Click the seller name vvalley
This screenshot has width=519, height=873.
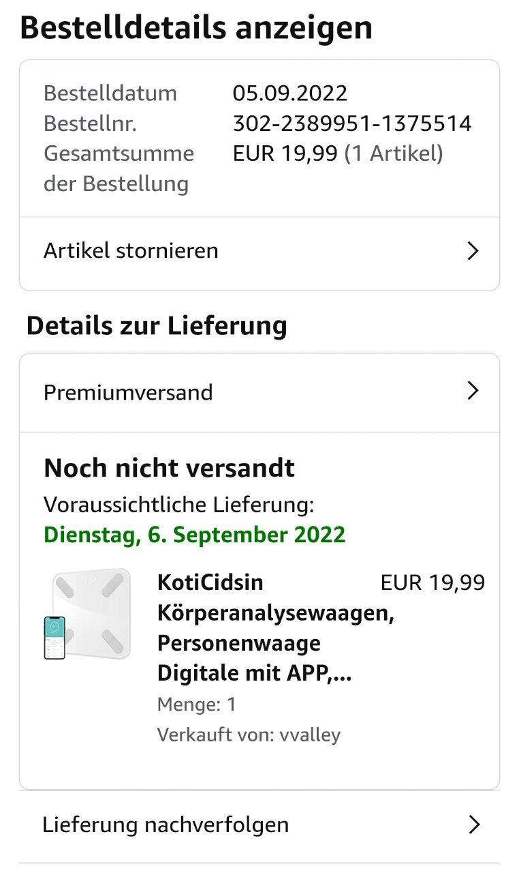[310, 735]
